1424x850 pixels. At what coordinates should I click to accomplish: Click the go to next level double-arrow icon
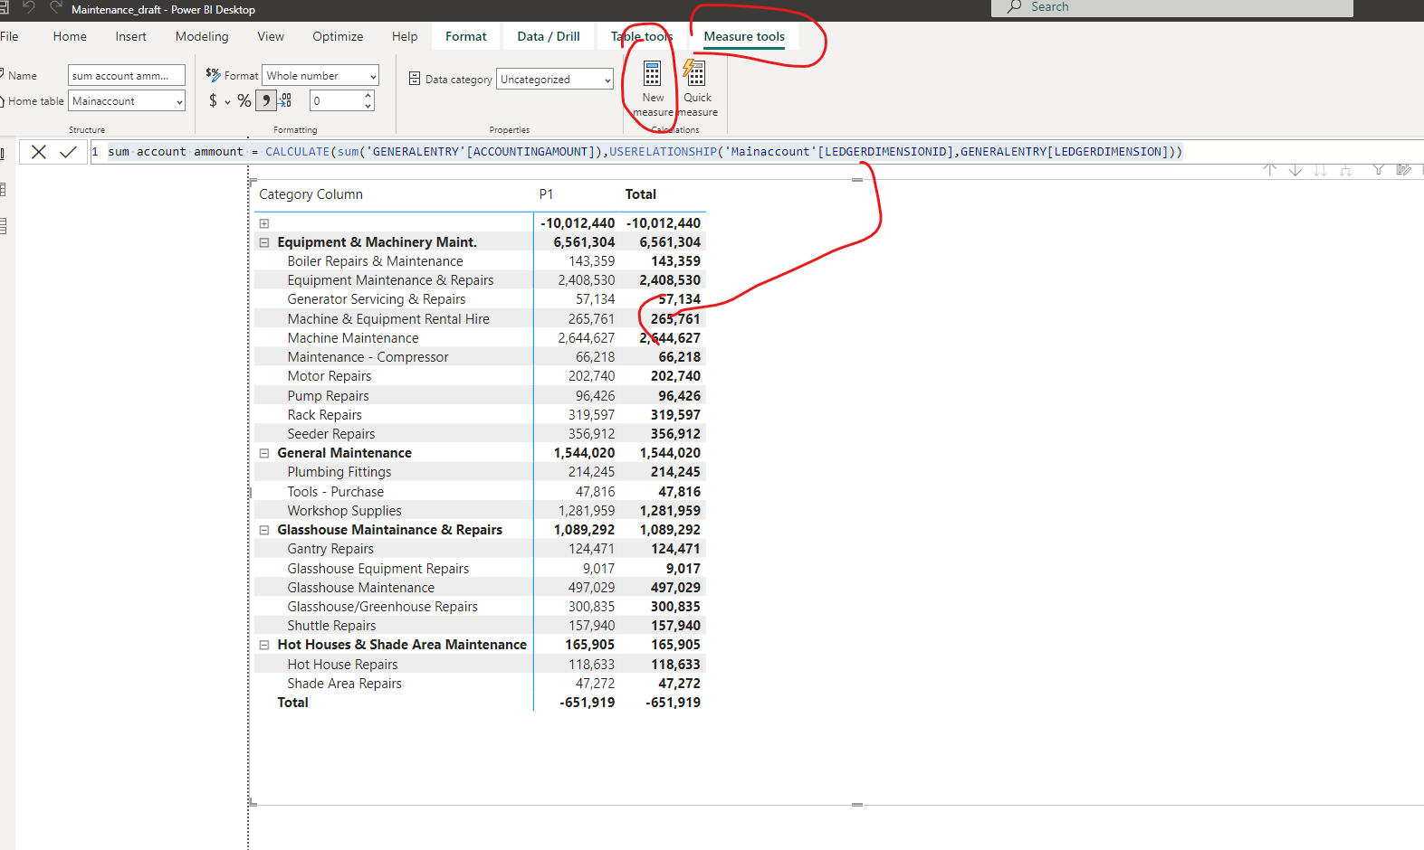coord(1321,170)
